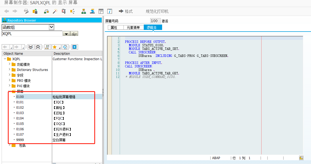This screenshot has height=164, width=311.
Task: Switch to the 属性 tab
Action: point(115,27)
